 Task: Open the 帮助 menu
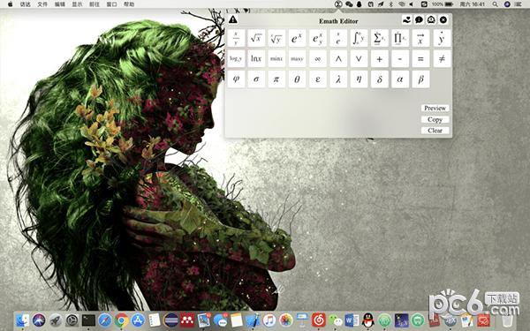pos(129,4)
